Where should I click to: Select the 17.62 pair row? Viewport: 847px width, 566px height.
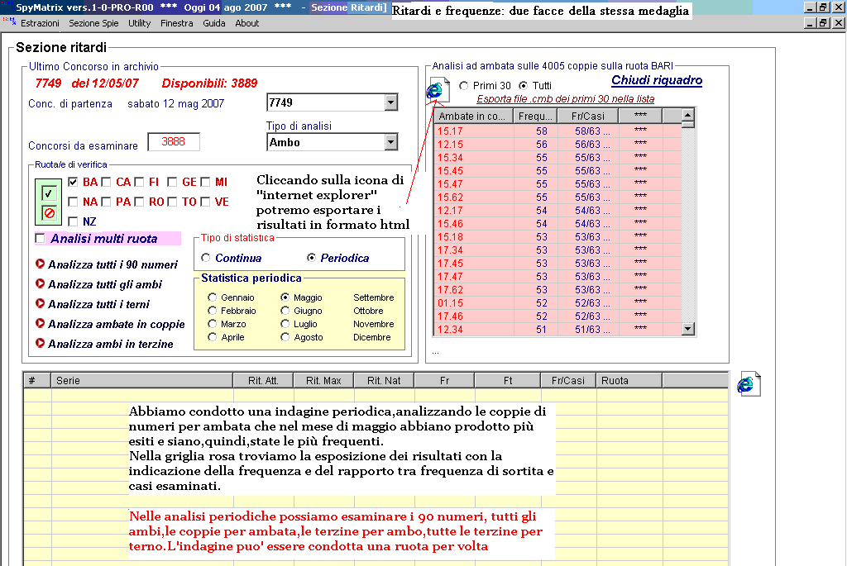(x=558, y=290)
